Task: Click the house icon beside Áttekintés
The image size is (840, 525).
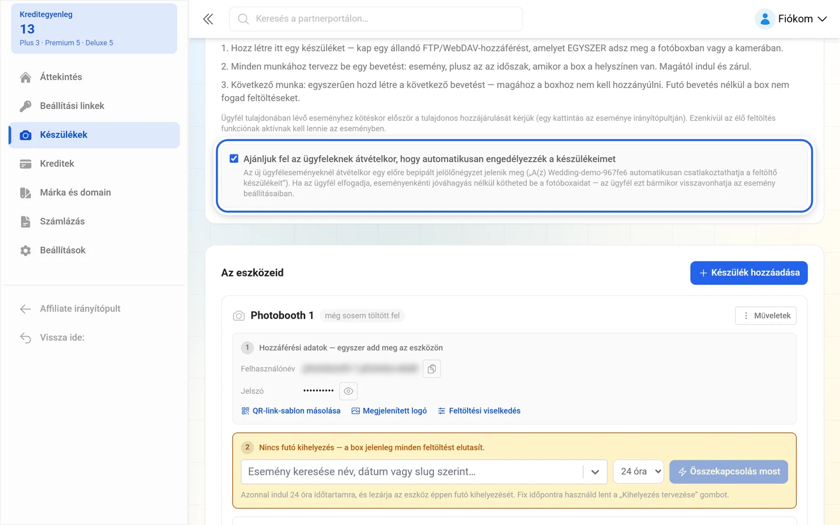Action: pyautogui.click(x=26, y=77)
